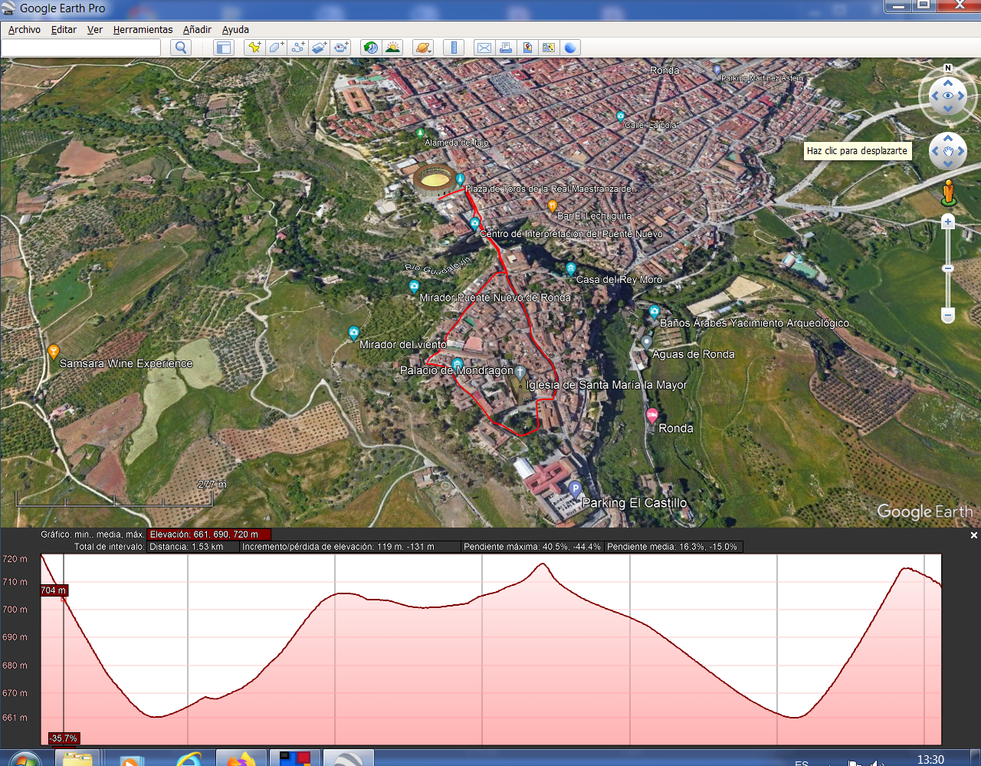Click Aguas de Ronda marker icon
The image size is (981, 766).
pos(647,342)
